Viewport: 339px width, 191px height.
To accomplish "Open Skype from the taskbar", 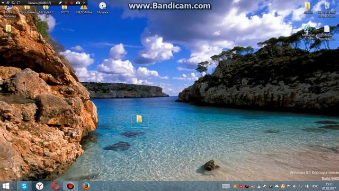I will [24, 186].
